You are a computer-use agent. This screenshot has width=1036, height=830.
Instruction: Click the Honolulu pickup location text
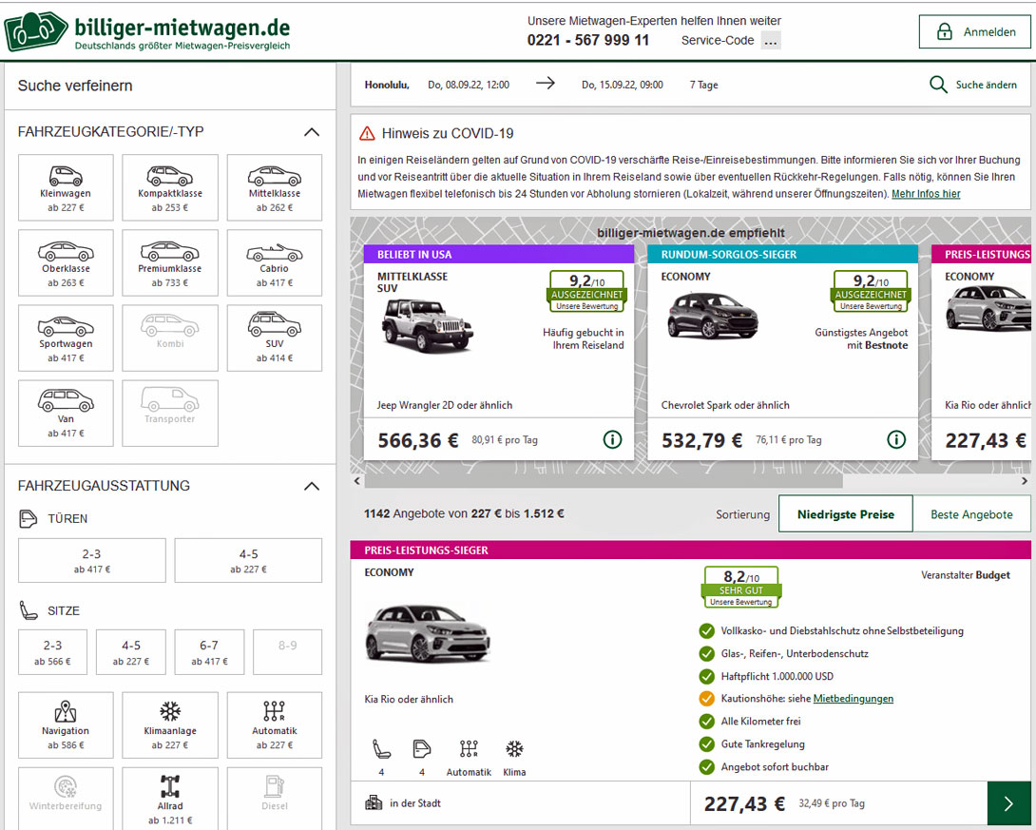[x=387, y=85]
